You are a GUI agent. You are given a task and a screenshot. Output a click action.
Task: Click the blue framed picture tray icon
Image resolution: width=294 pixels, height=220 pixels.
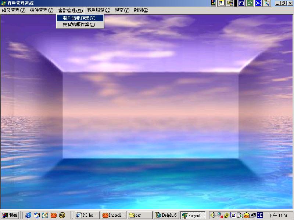[233, 215]
